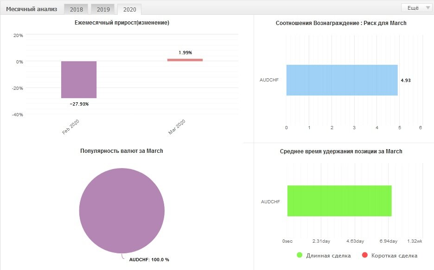Click the green Длинная сделка legend dot
434x270 pixels.
pyautogui.click(x=300, y=255)
